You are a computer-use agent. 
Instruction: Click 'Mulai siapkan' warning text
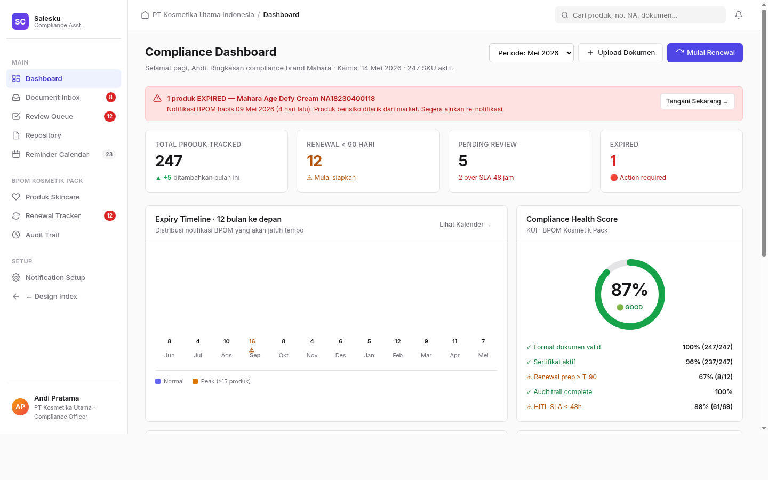331,178
